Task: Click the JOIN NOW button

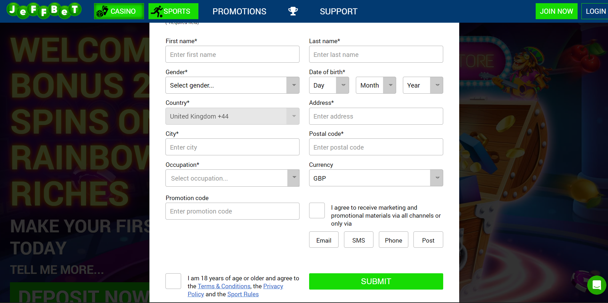Action: 556,11
